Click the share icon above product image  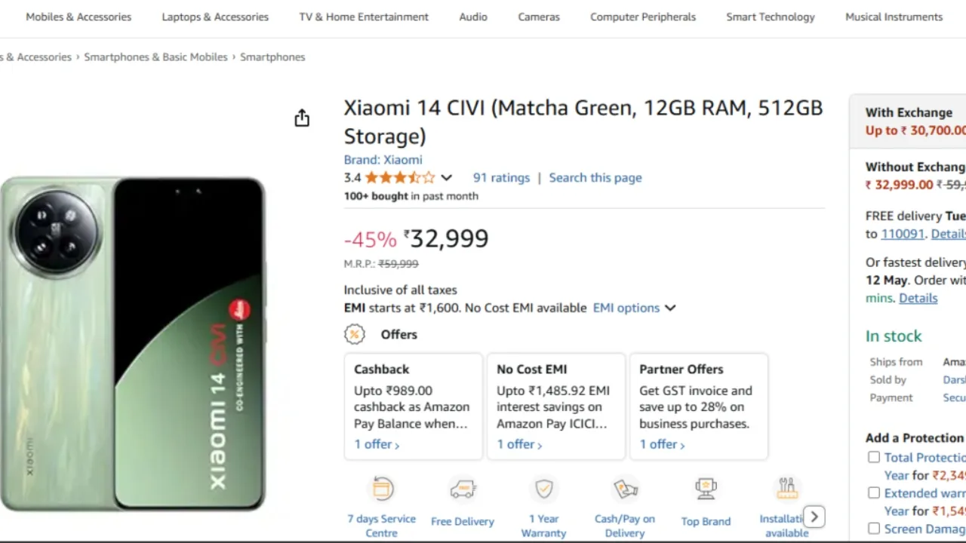pyautogui.click(x=302, y=118)
